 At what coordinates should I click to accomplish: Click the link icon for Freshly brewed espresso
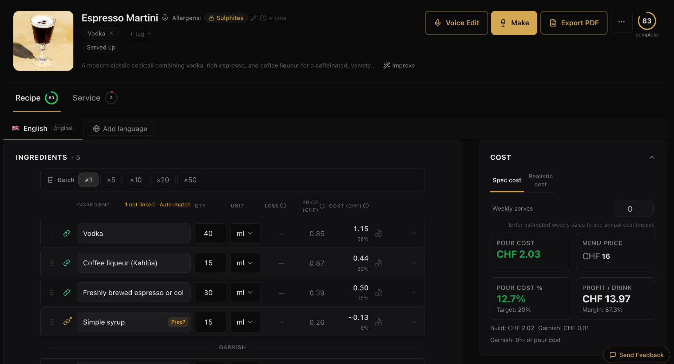[66, 292]
